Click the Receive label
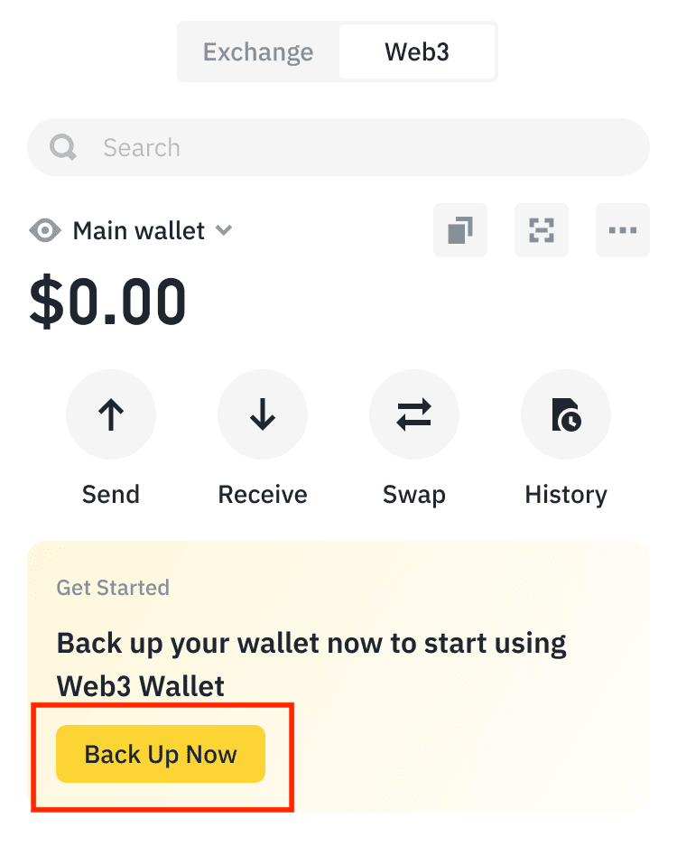Screen dimensions: 677x846 (263, 494)
